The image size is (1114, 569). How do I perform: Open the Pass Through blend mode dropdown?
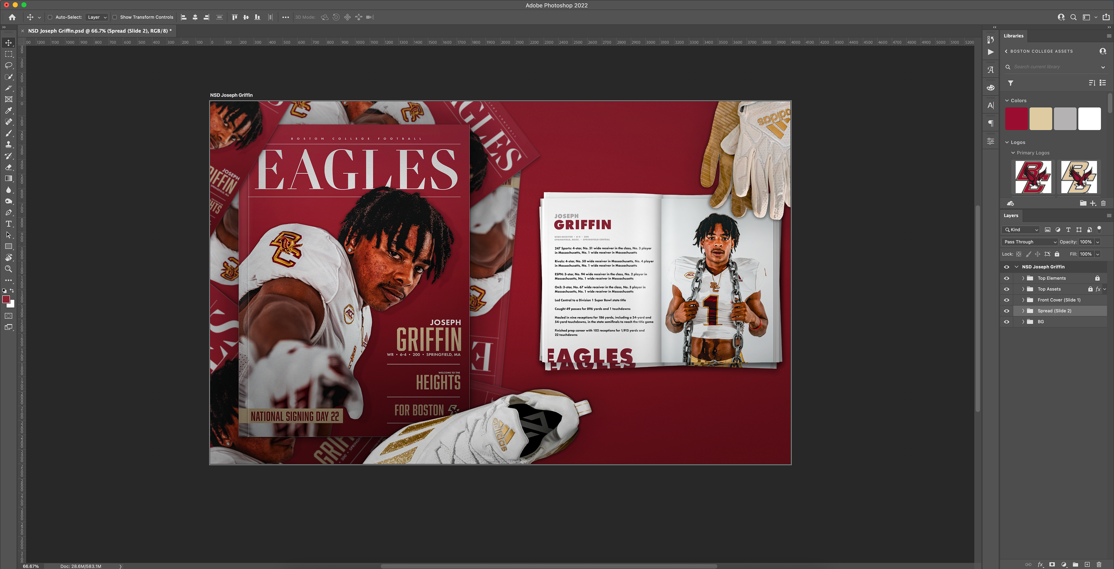click(x=1030, y=242)
